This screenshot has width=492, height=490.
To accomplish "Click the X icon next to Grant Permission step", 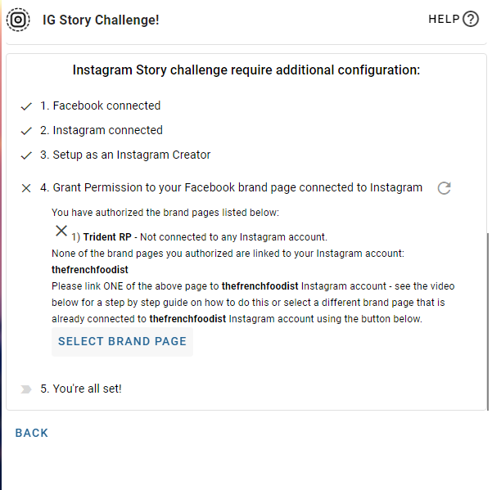I will (26, 188).
